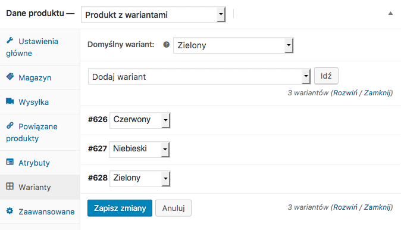
Task: Click the top Rozwiń link
Action: (x=345, y=93)
